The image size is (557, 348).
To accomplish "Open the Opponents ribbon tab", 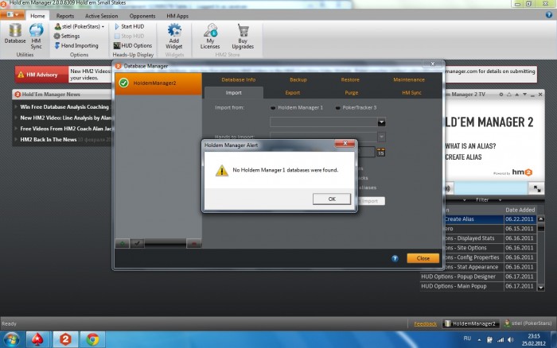I will [142, 16].
